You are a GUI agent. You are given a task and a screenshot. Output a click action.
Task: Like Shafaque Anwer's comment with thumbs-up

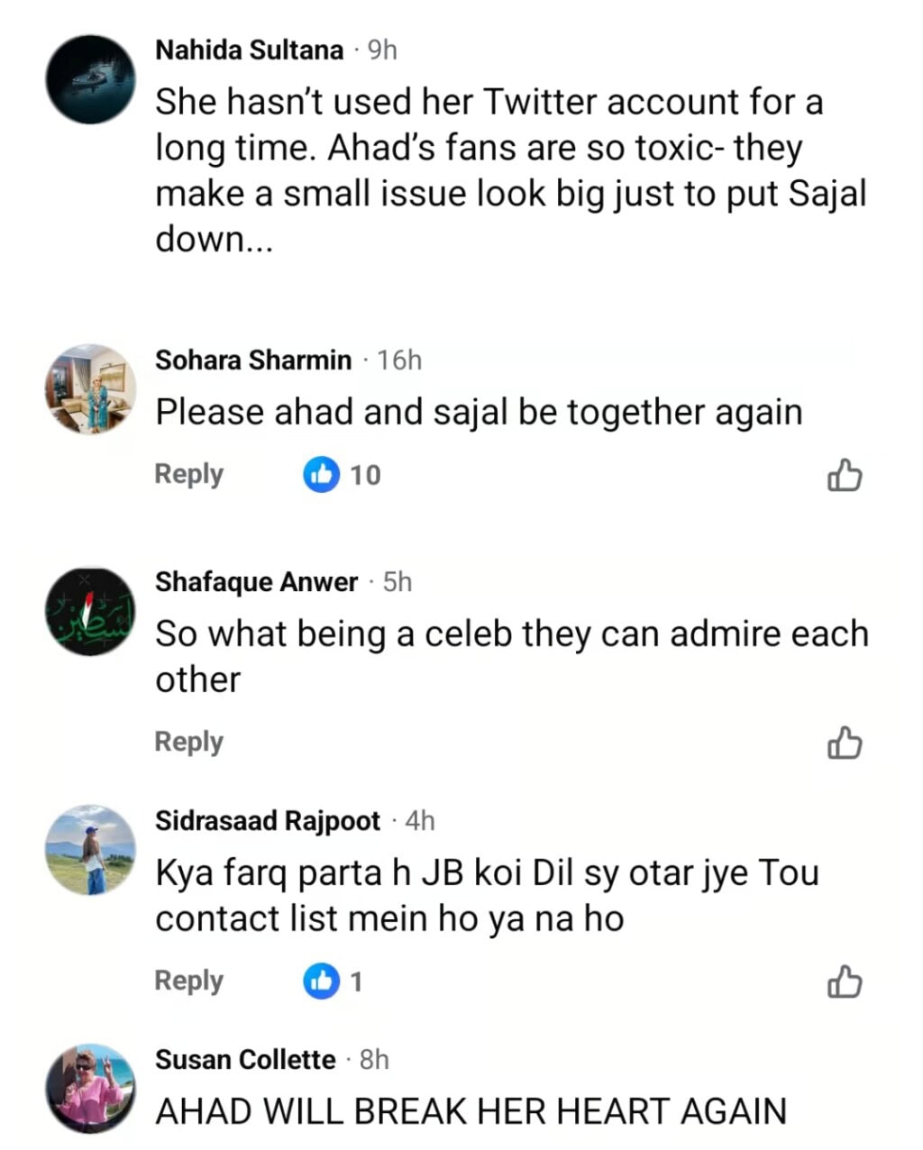(844, 744)
